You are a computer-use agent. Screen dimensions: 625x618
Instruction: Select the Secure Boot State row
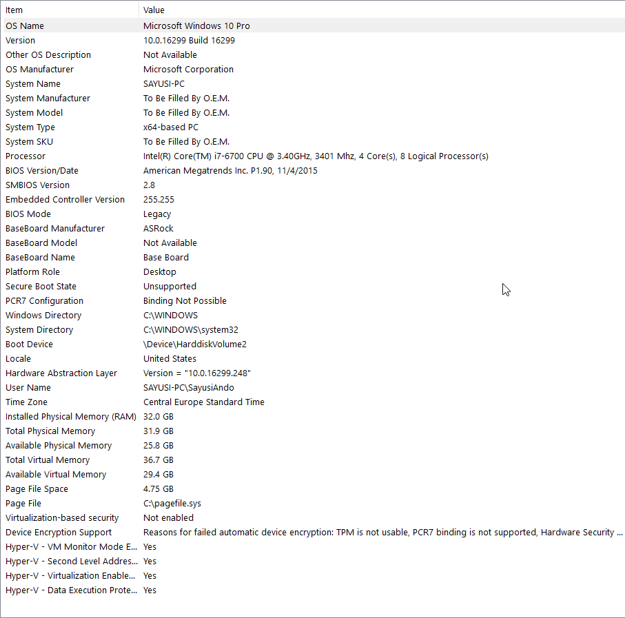coord(314,287)
